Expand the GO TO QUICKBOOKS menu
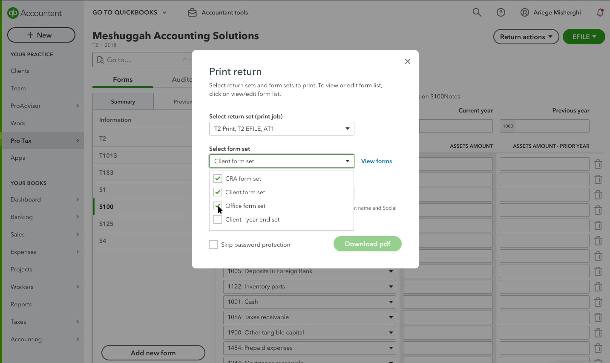This screenshot has height=363, width=610. (129, 12)
